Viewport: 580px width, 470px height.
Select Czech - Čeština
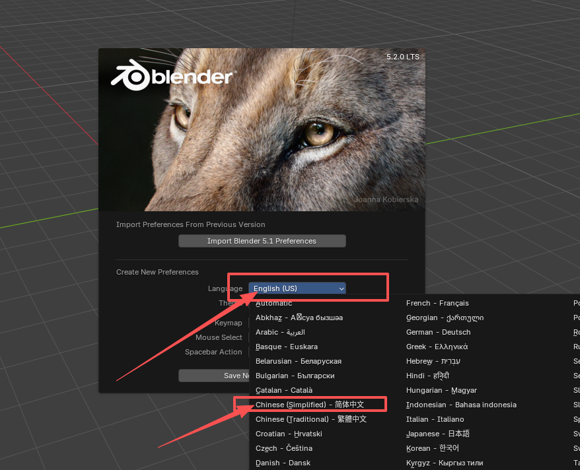tap(283, 448)
